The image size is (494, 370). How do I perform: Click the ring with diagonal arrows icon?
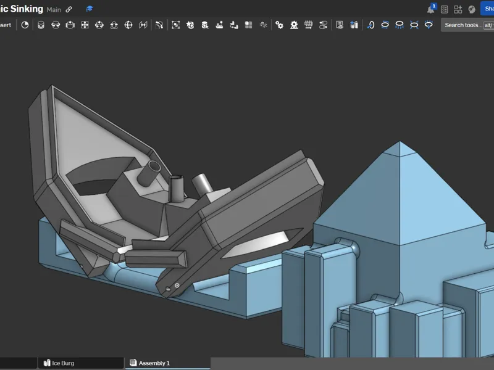point(414,25)
